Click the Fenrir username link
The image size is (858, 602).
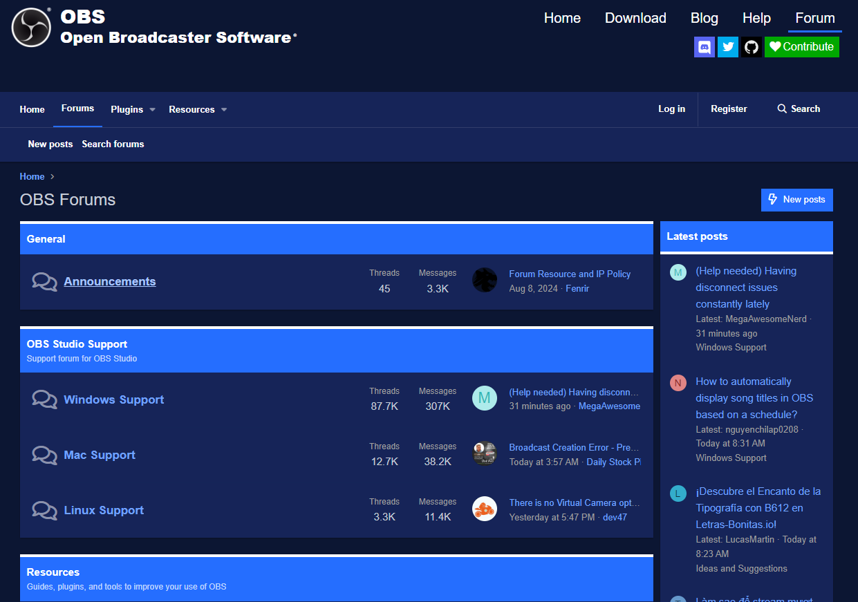coord(577,288)
